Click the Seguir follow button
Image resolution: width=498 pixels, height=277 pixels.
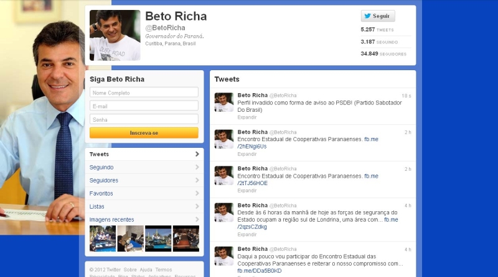378,16
